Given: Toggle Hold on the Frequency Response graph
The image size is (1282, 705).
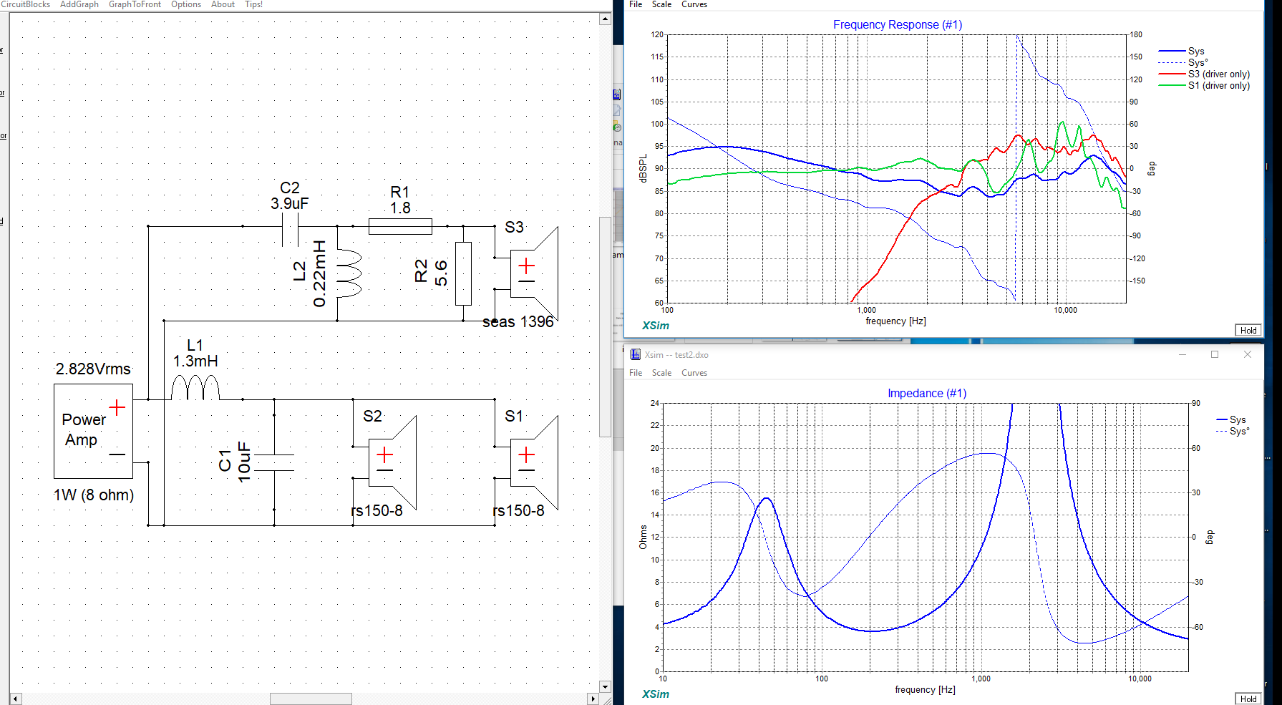Looking at the screenshot, I should (x=1248, y=330).
